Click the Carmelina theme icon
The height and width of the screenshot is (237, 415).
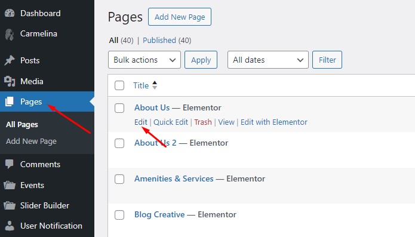tap(10, 34)
